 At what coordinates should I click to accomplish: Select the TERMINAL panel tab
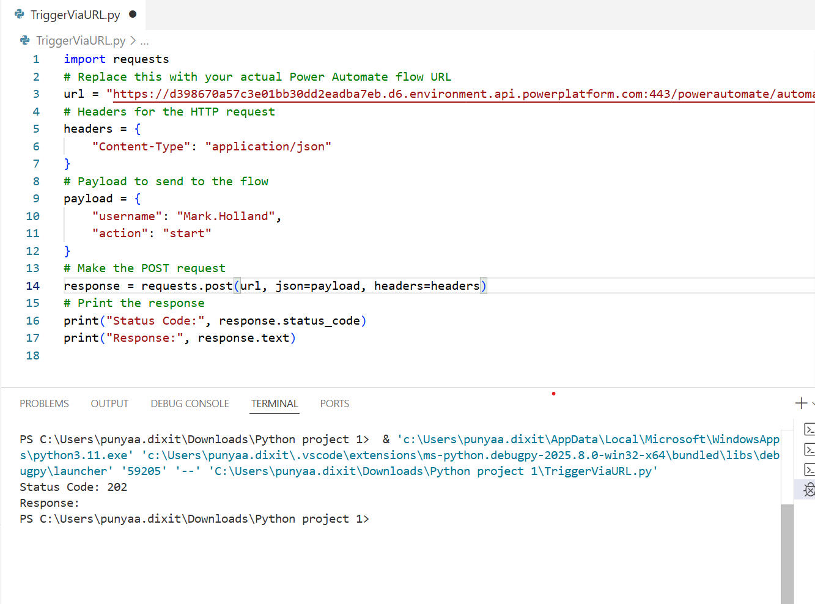(275, 403)
